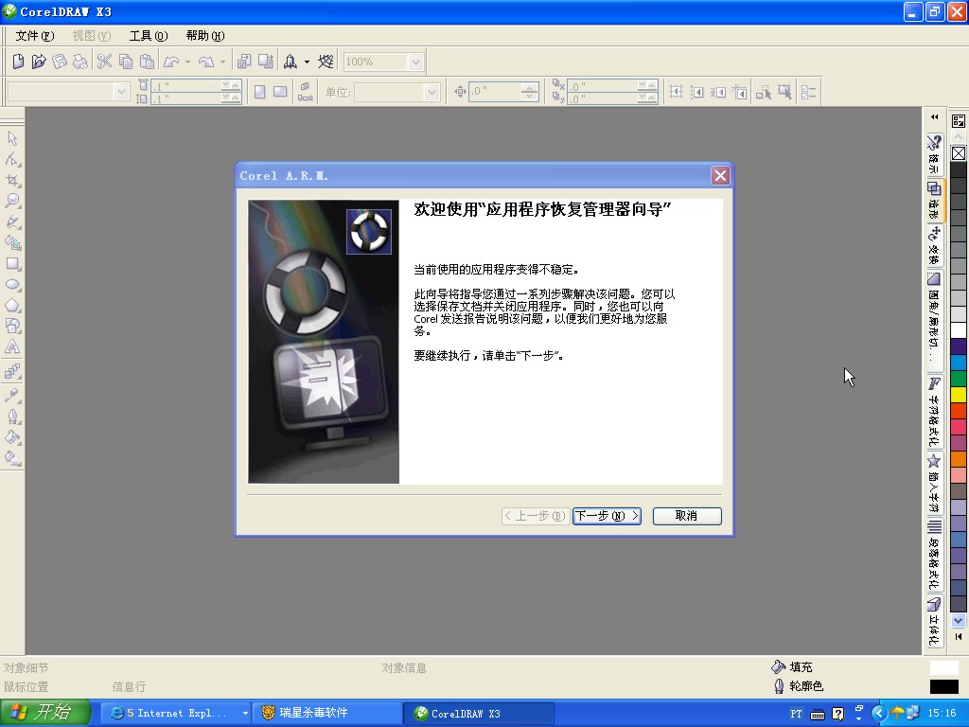Click the Import icon
Image resolution: width=969 pixels, height=727 pixels.
click(x=244, y=62)
